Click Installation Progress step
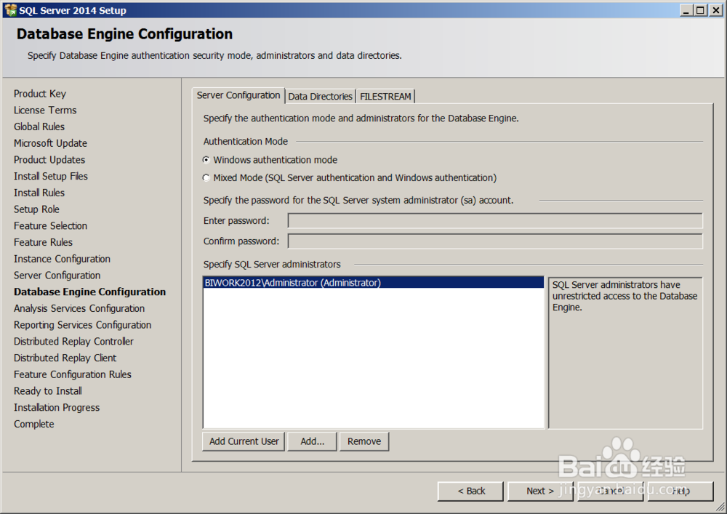 [x=57, y=408]
